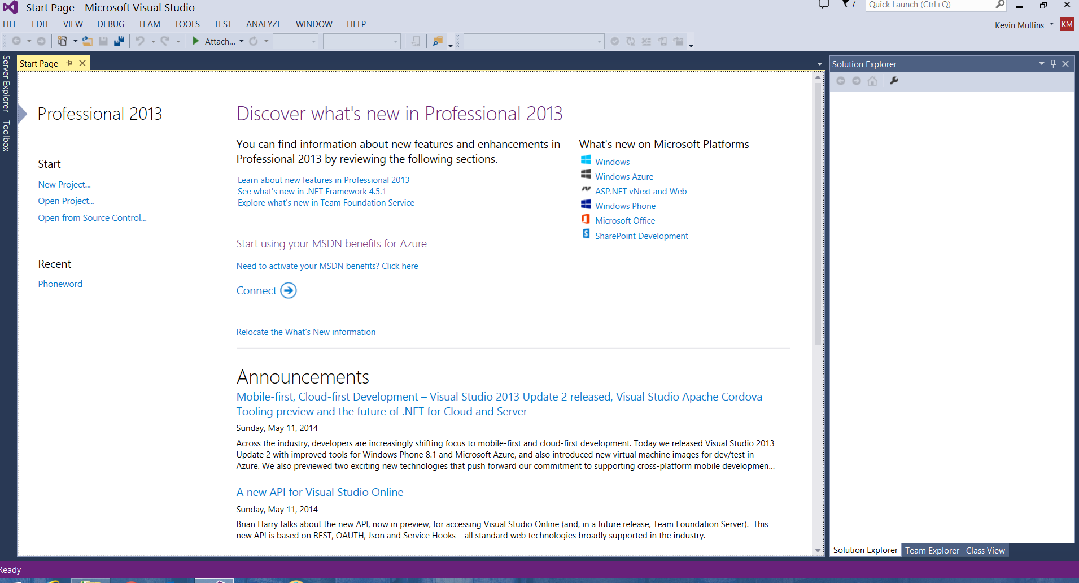Click the New Project... link
1079x583 pixels.
point(64,184)
